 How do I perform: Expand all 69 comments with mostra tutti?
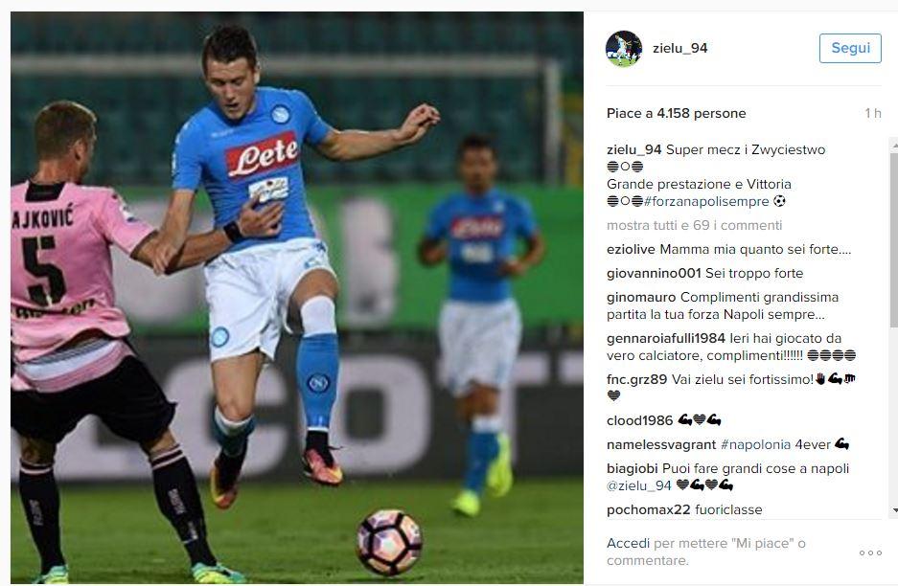694,225
